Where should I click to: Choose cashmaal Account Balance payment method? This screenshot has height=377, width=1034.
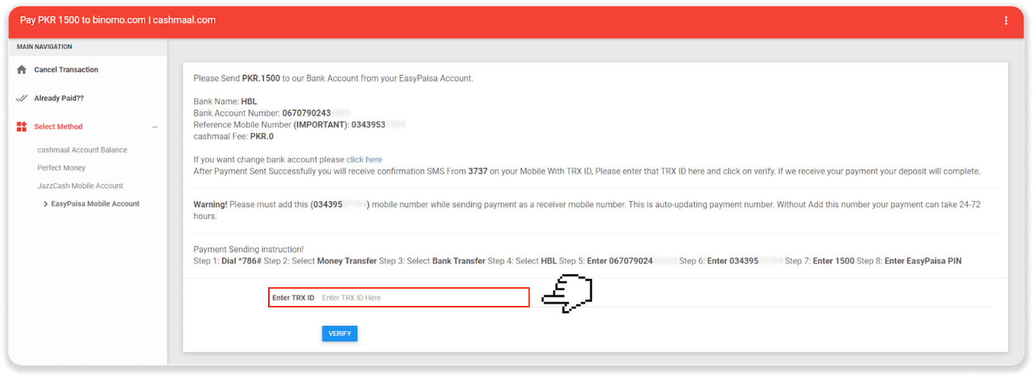click(x=82, y=150)
